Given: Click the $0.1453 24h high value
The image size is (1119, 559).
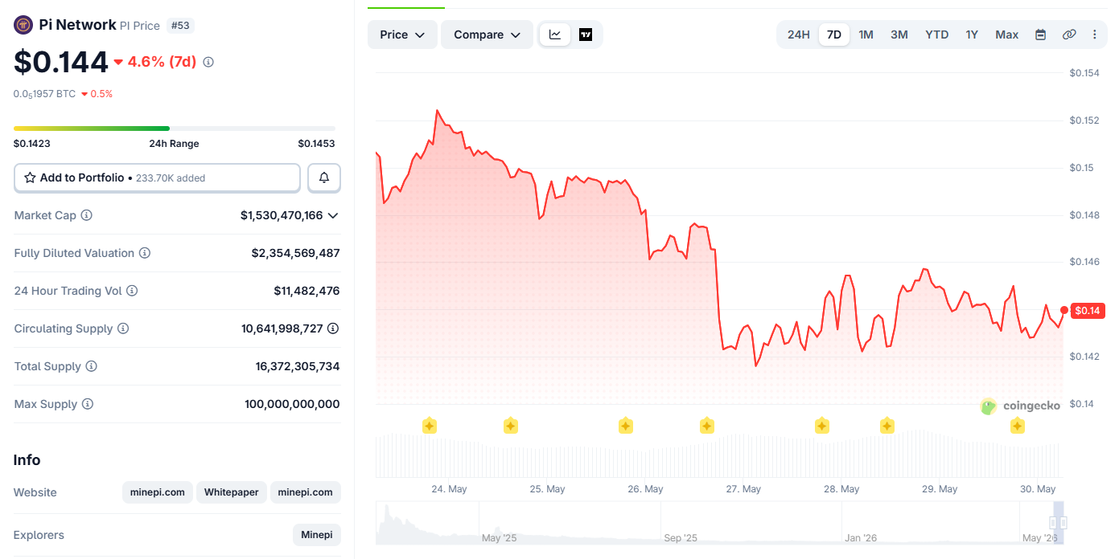Looking at the screenshot, I should 316,144.
